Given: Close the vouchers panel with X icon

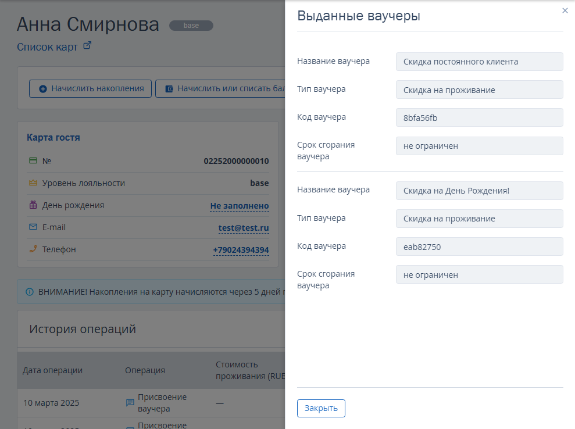Looking at the screenshot, I should point(565,10).
